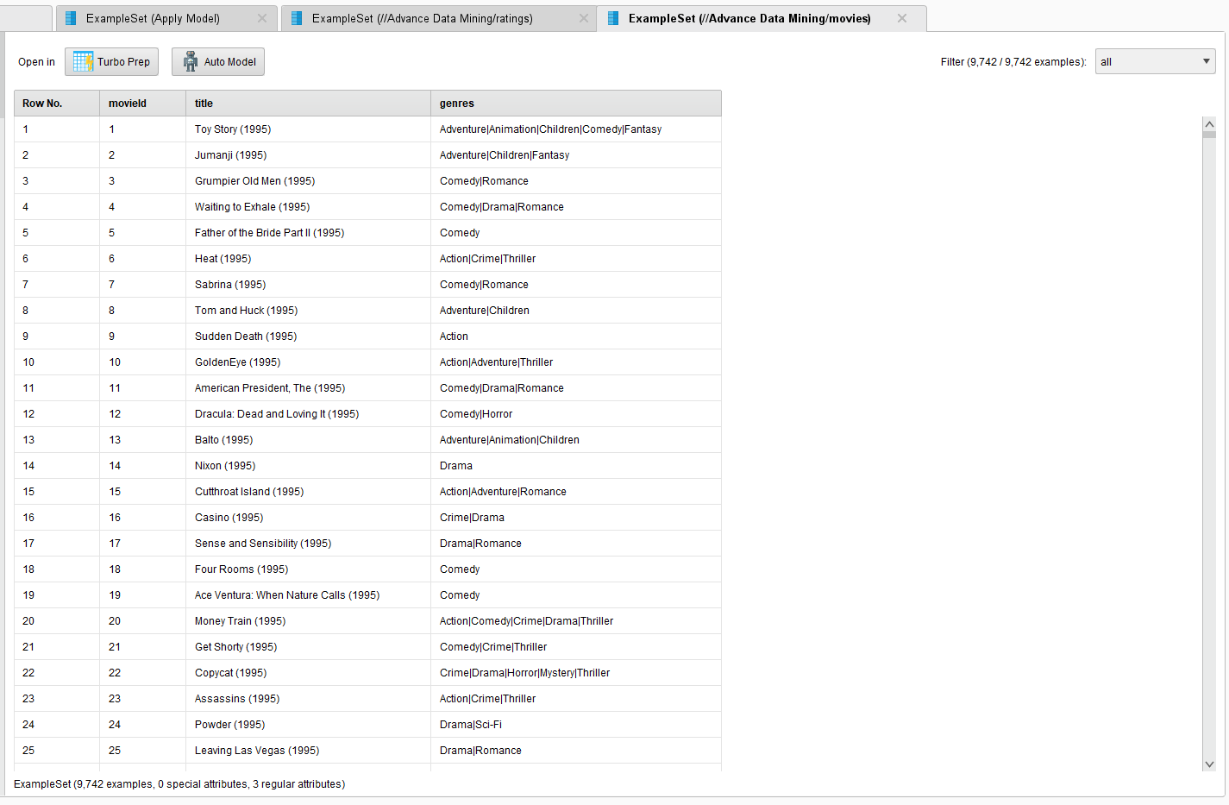Screen dimensions: 1229x805
Task: Click Dracula: Dead and Loving It cell
Action: click(308, 414)
